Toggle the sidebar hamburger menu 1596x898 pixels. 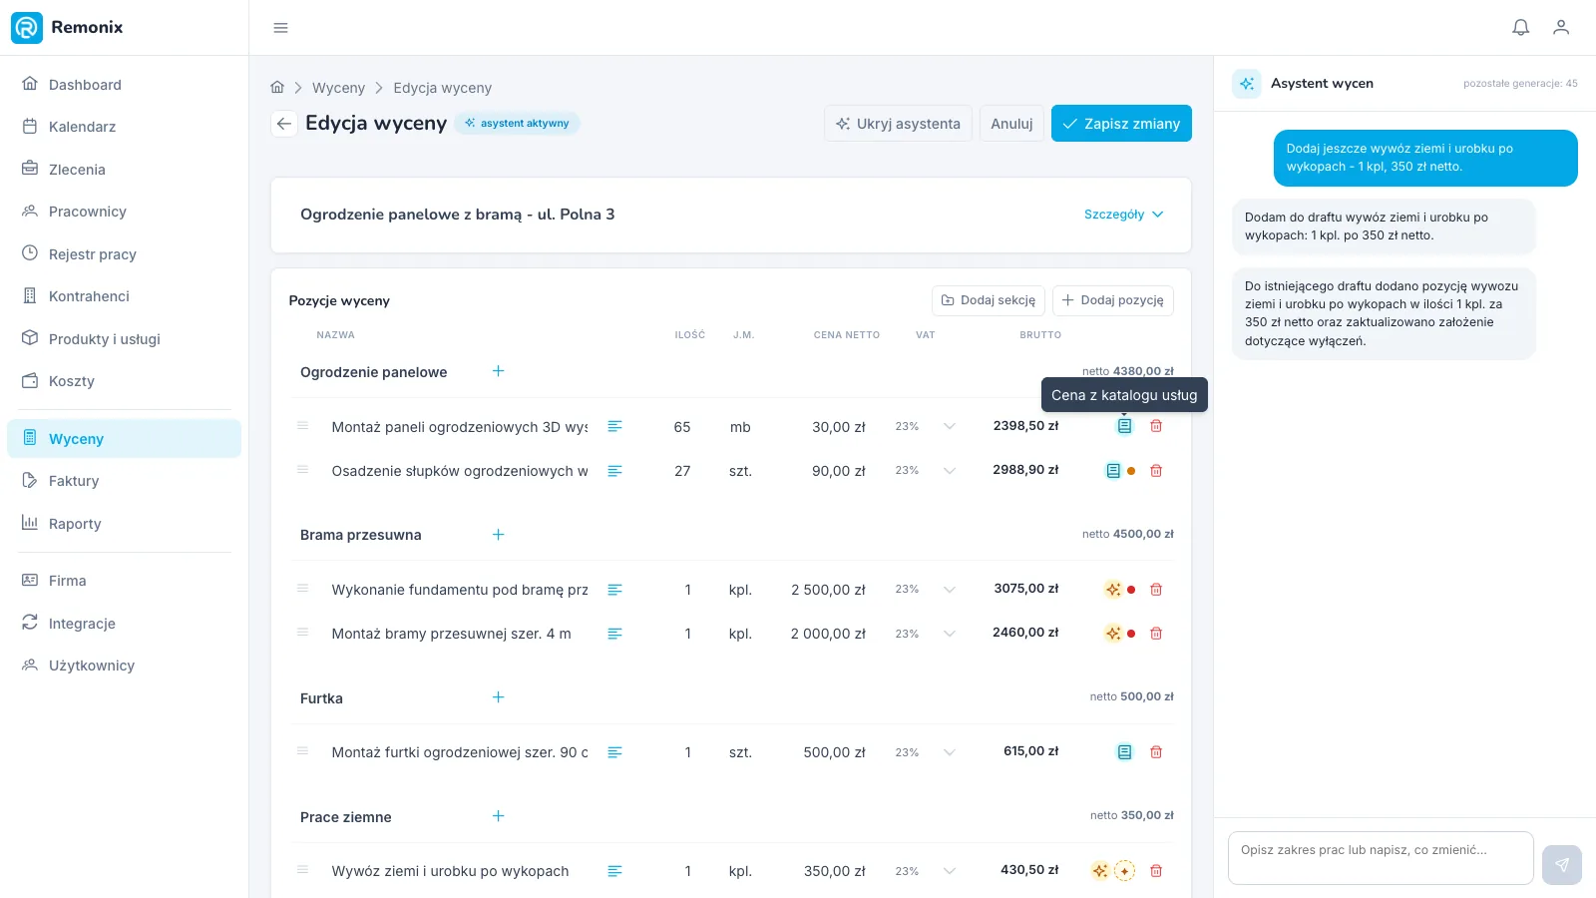point(280,28)
